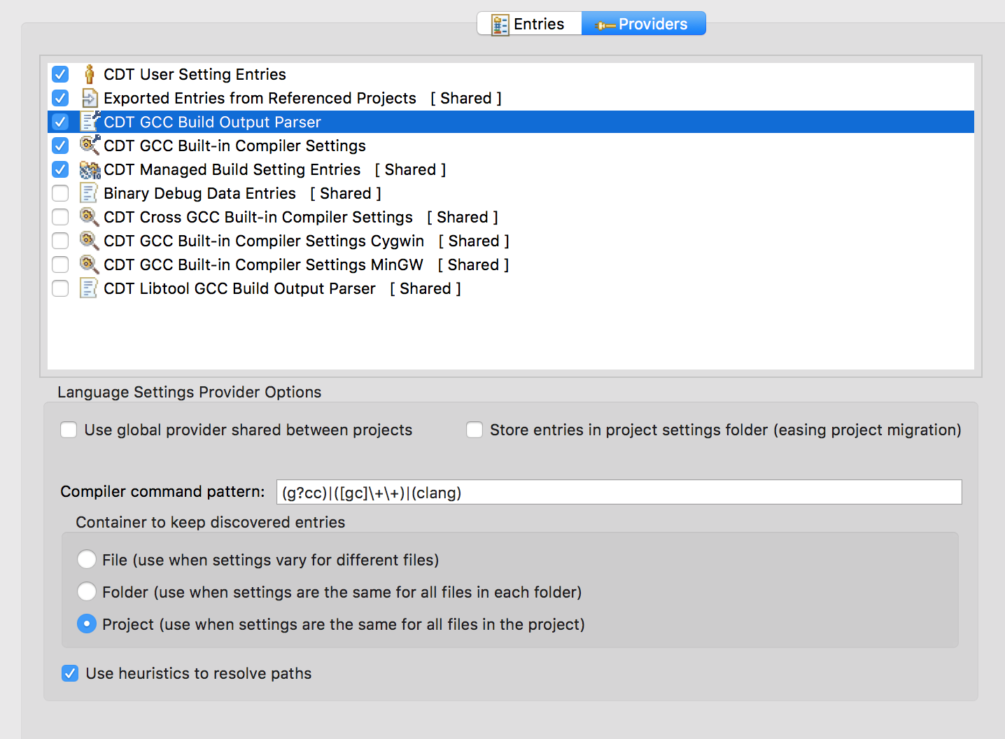Switch to the Entries tab
The height and width of the screenshot is (739, 1005).
pyautogui.click(x=529, y=24)
